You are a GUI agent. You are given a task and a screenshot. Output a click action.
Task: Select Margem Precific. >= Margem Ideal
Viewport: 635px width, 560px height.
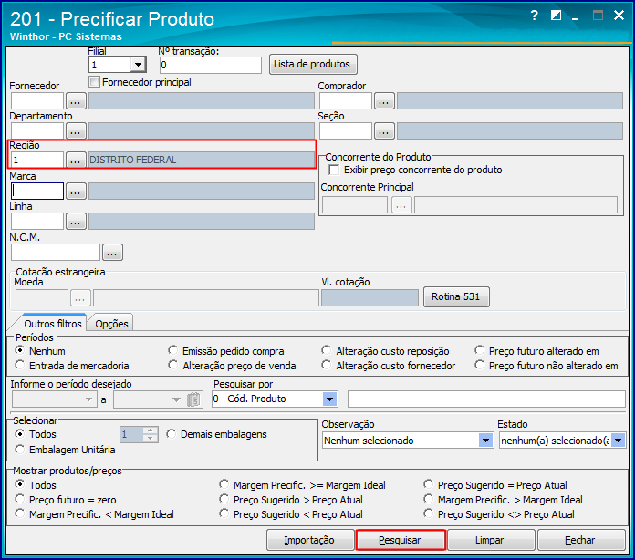coord(224,484)
